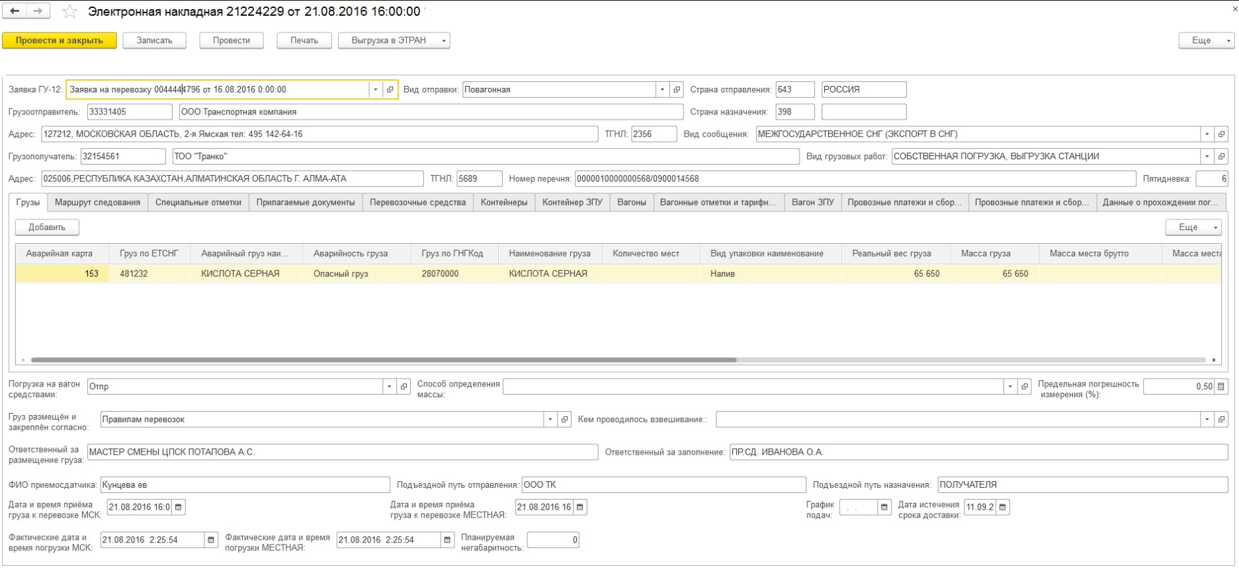Image resolution: width=1239 pixels, height=573 pixels.
Task: Open the Вагон ЗПУ tab
Action: pyautogui.click(x=813, y=203)
